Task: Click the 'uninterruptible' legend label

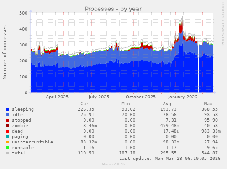Action: click(x=32, y=142)
